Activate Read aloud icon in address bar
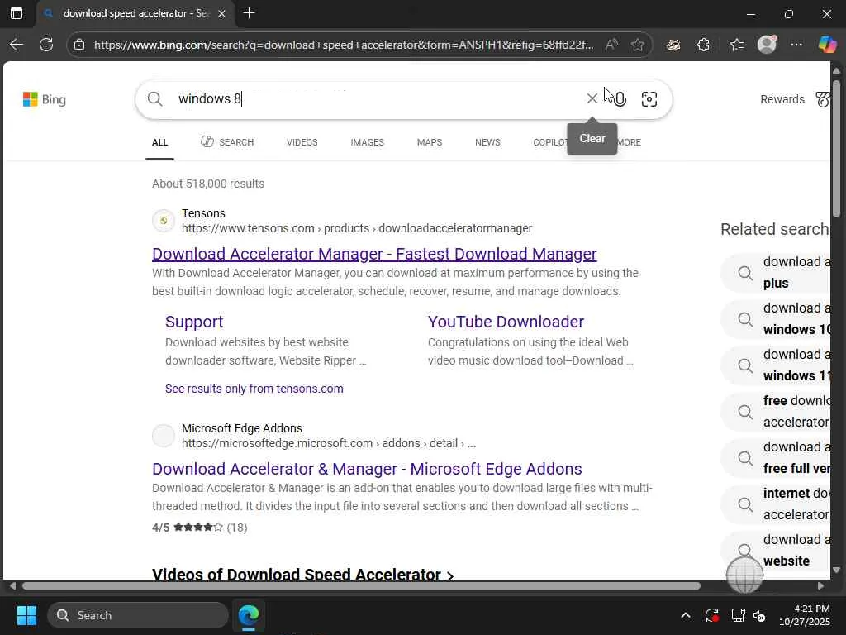The image size is (846, 635). click(611, 45)
